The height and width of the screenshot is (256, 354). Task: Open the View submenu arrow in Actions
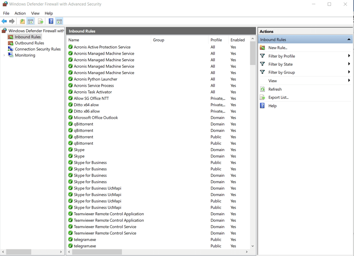click(349, 81)
